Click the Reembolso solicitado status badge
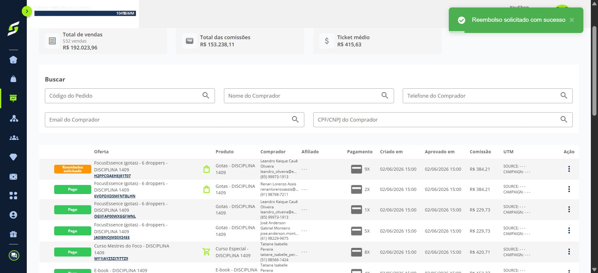Image resolution: width=598 pixels, height=273 pixels. [73, 169]
